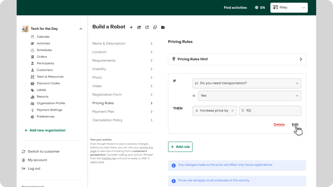Click the Edit link on the rule
Screen dimensions: 333x187
[x=295, y=125]
